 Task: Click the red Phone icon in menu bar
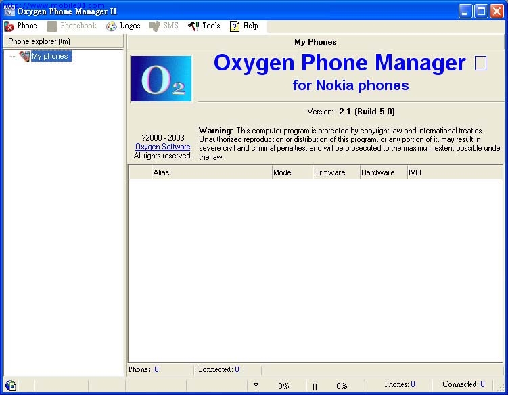coord(9,26)
